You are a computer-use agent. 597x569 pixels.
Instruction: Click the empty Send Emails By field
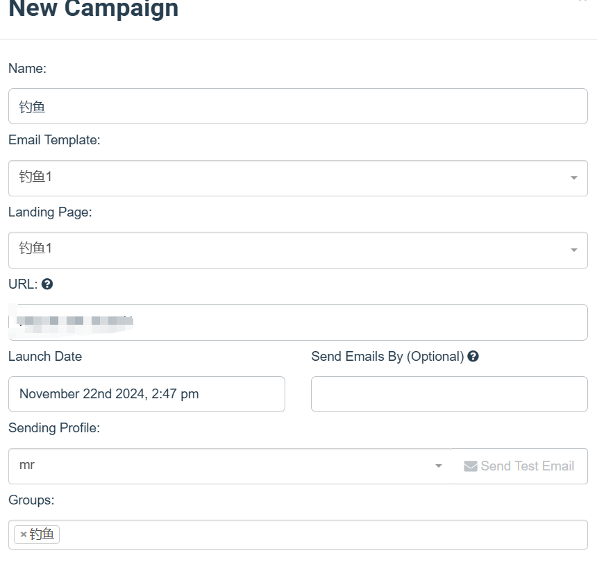[449, 394]
